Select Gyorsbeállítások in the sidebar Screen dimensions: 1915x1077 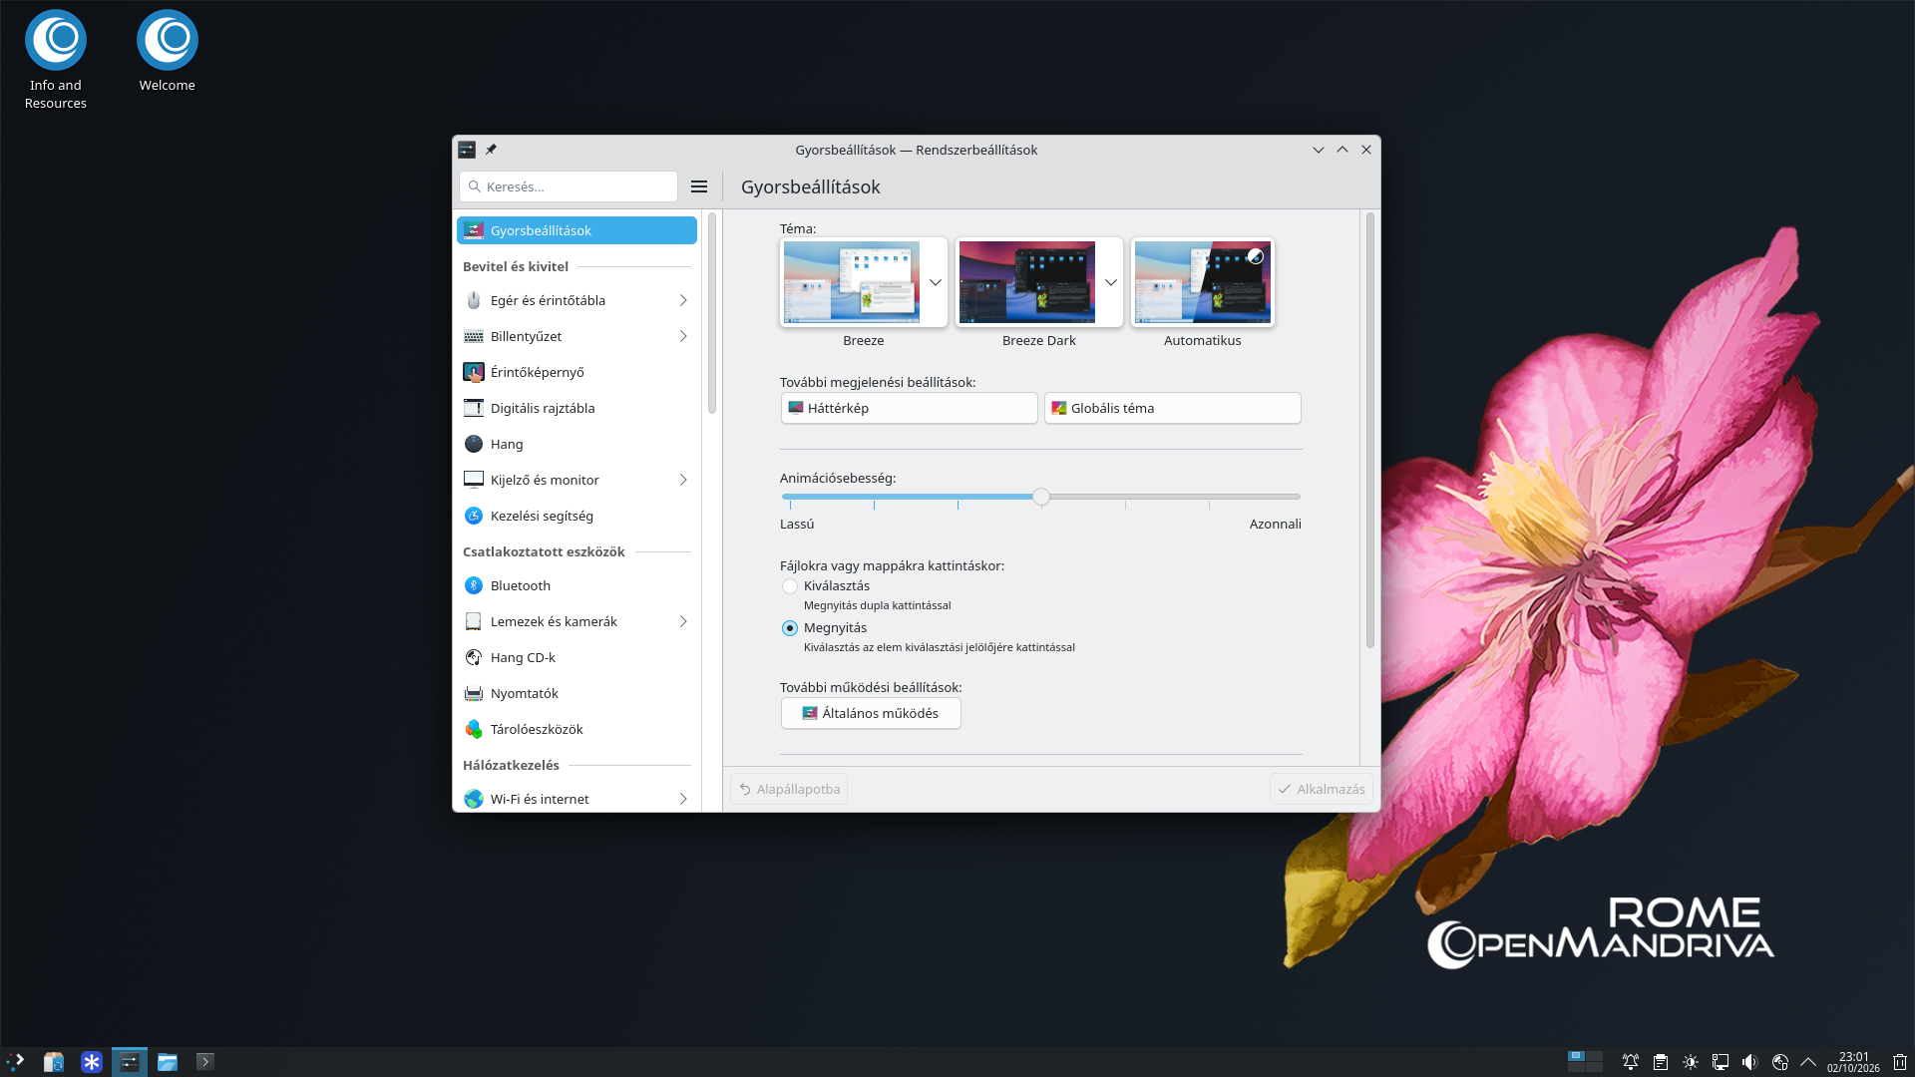point(576,230)
